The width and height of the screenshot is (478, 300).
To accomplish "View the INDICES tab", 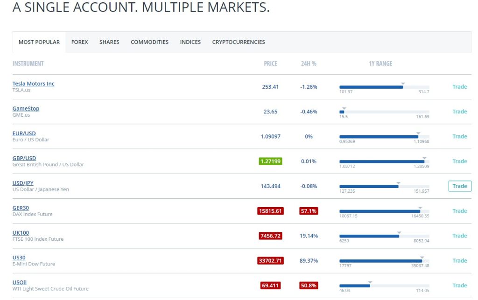I will (190, 42).
